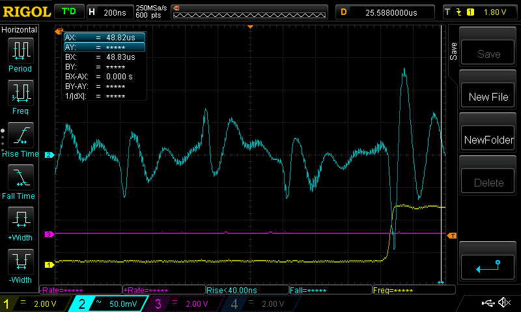Select the Period measurement icon

[21, 51]
